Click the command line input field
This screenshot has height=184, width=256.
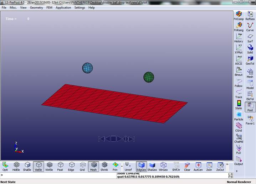(x=59, y=175)
